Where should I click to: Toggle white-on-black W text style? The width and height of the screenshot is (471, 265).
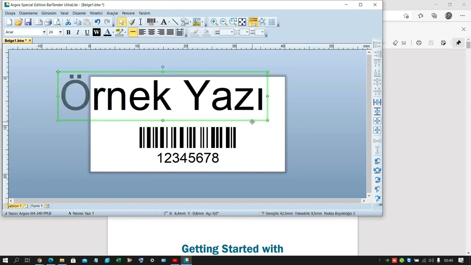(96, 32)
